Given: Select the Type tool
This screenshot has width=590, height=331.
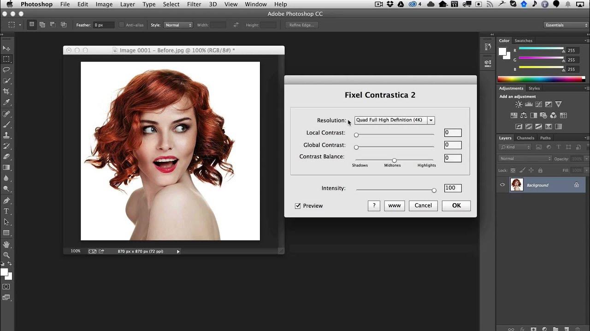Looking at the screenshot, I should coord(6,211).
